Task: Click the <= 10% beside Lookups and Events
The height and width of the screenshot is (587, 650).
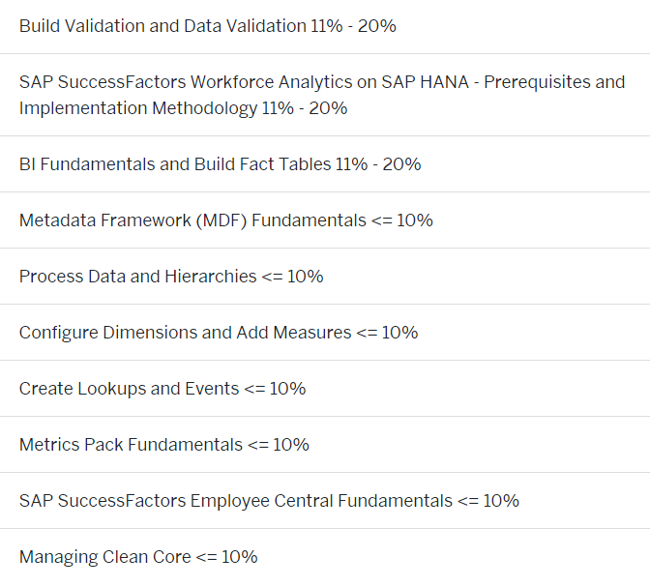Action: (x=276, y=389)
